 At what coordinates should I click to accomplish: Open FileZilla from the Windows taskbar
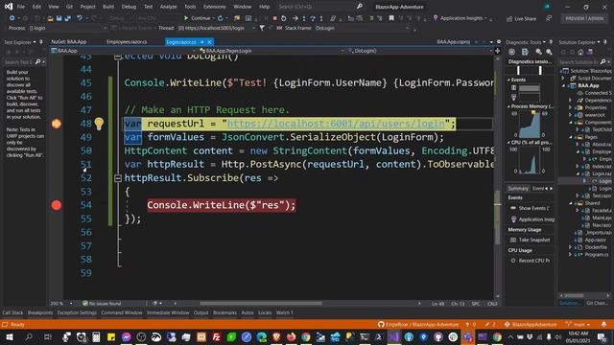point(216,337)
